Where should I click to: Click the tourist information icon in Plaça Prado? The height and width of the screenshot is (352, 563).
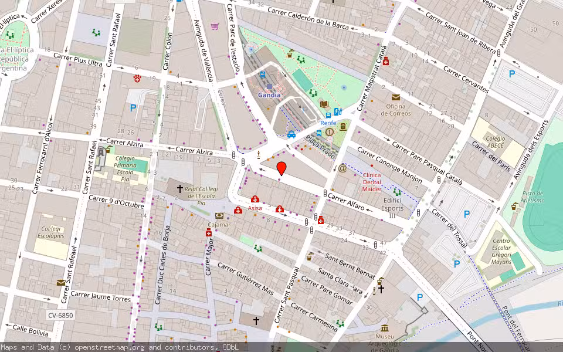pos(329,132)
